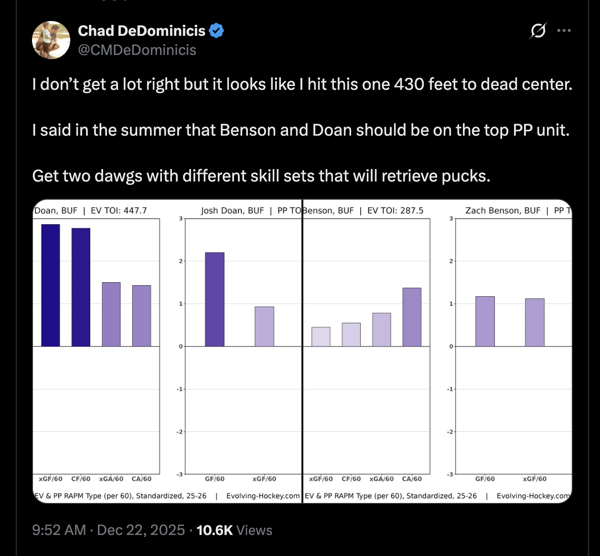This screenshot has width=600, height=556.
Task: Open Grok actions icon on the tweet
Action: tap(538, 31)
